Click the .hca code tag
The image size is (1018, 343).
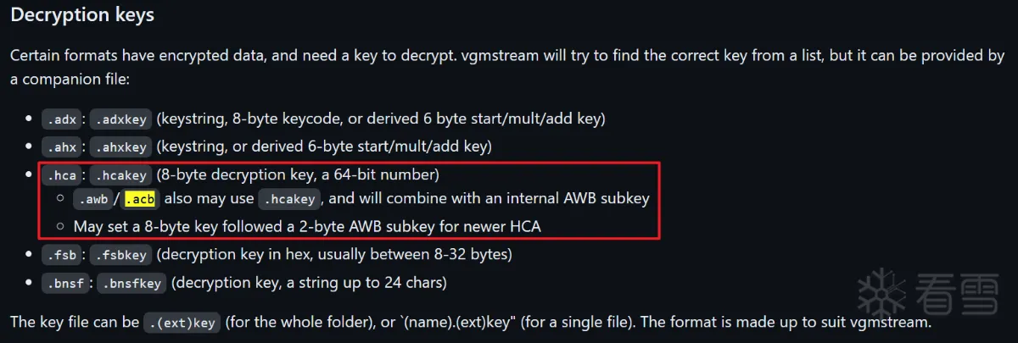tap(64, 175)
